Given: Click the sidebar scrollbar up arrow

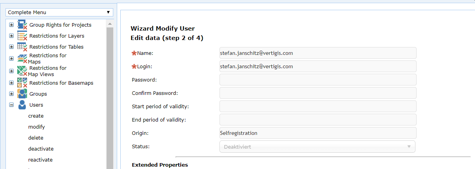Looking at the screenshot, I should point(110,24).
